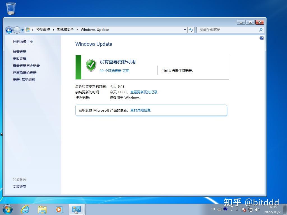Open language bar help question mark

(x=226, y=209)
